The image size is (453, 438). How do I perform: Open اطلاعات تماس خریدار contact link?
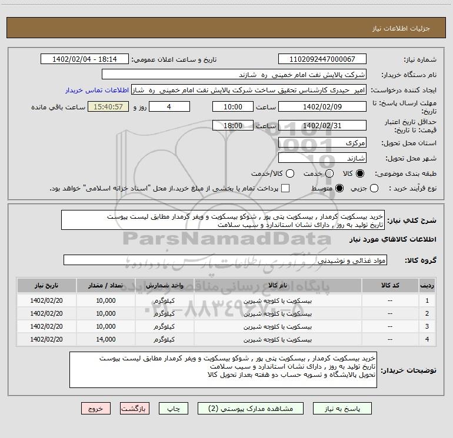[97, 90]
